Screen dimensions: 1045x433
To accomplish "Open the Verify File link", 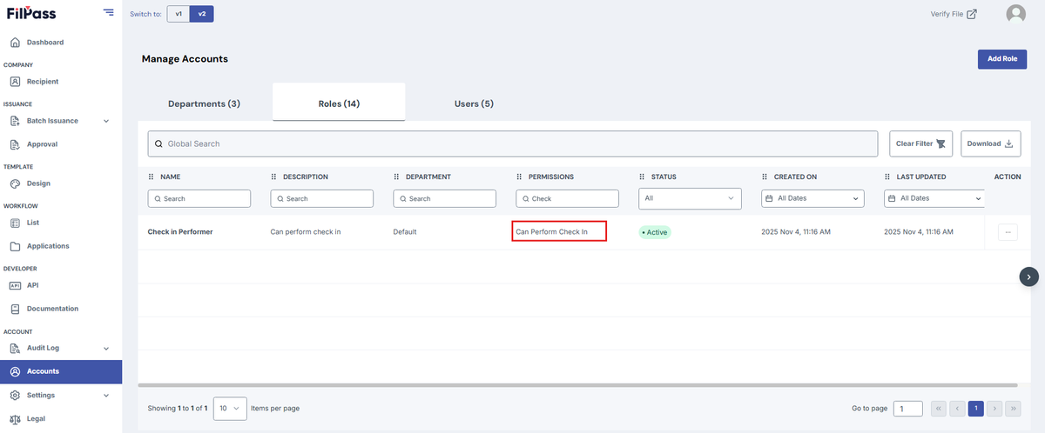I will pyautogui.click(x=954, y=13).
